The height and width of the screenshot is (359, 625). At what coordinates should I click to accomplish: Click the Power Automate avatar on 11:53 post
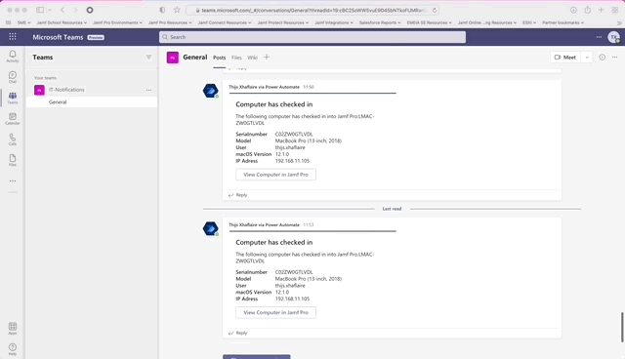coord(211,229)
